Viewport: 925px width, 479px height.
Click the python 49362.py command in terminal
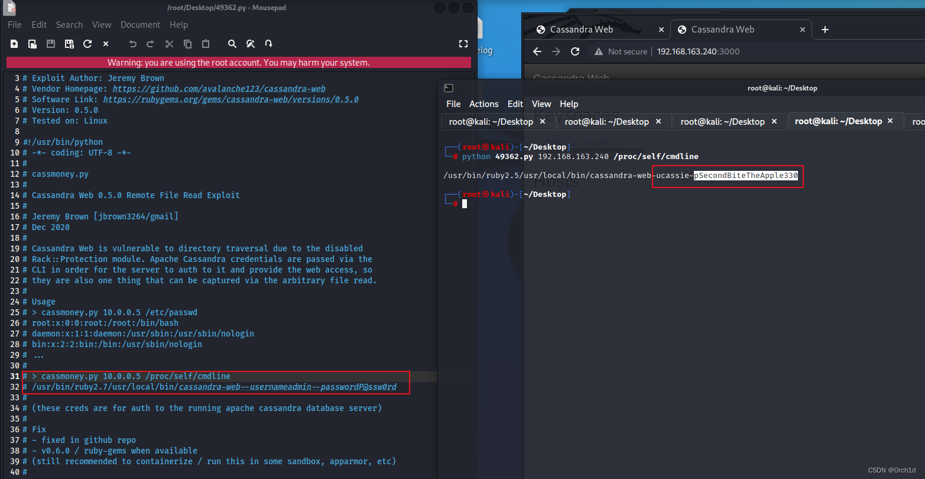click(580, 157)
